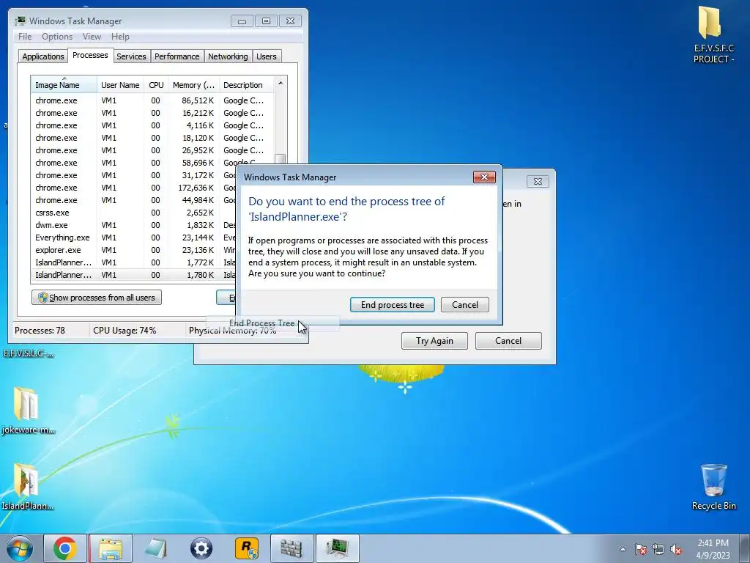
Task: Select the Recycle Bin icon
Action: point(713,487)
